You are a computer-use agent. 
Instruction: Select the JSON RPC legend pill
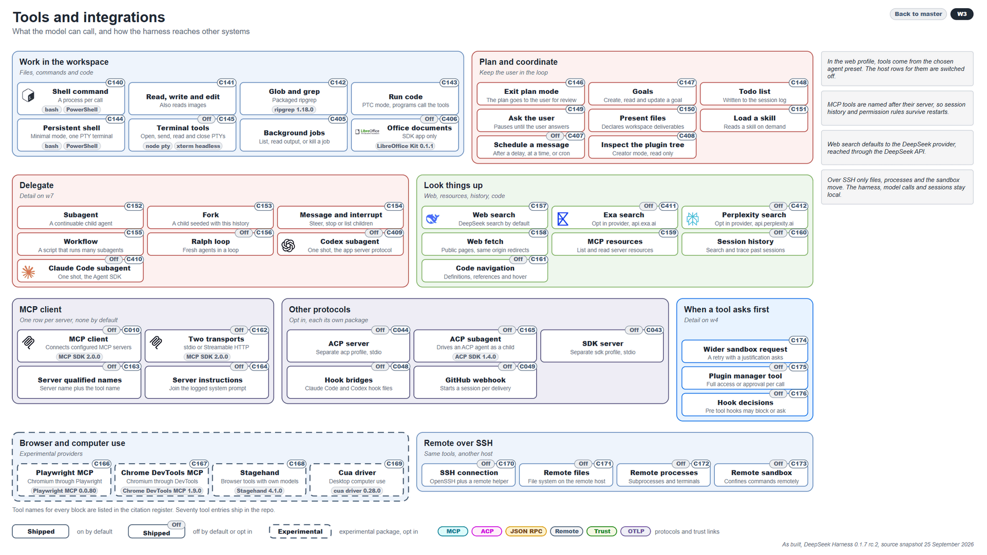pyautogui.click(x=526, y=531)
